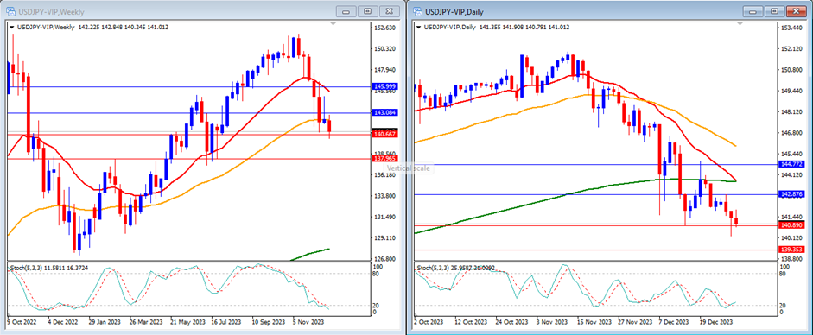Minimize the USDJPY-VIP,Daily chart window
The height and width of the screenshot is (335, 813).
(753, 11)
